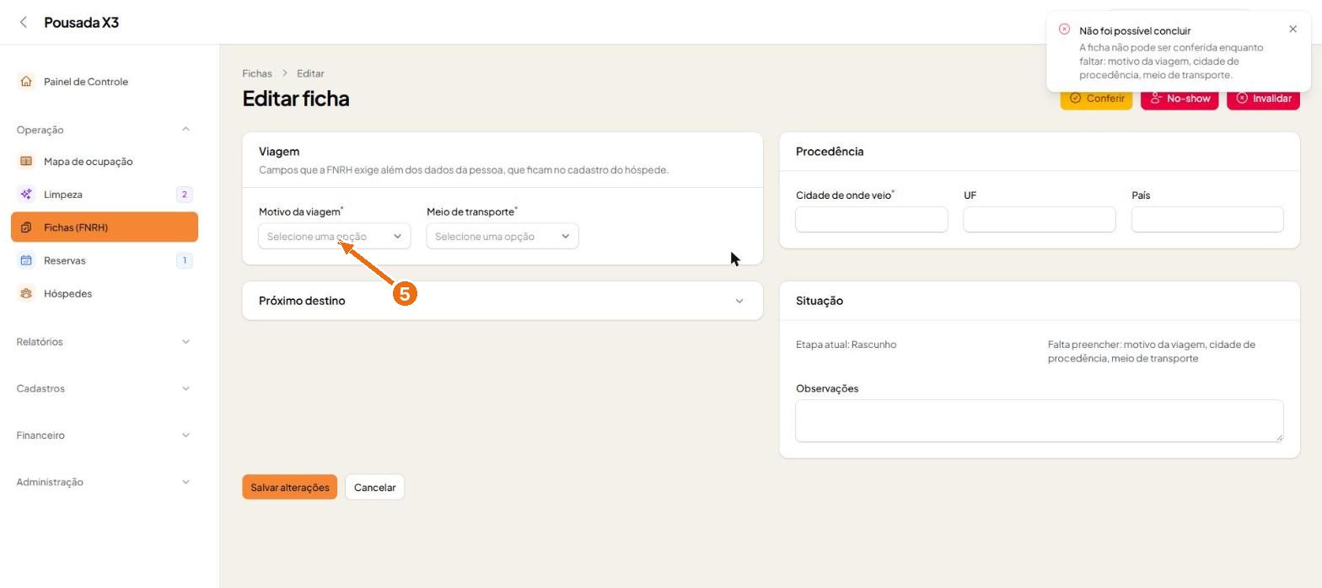Dismiss the error notification
Screen dimensions: 1322x588
tap(1292, 29)
